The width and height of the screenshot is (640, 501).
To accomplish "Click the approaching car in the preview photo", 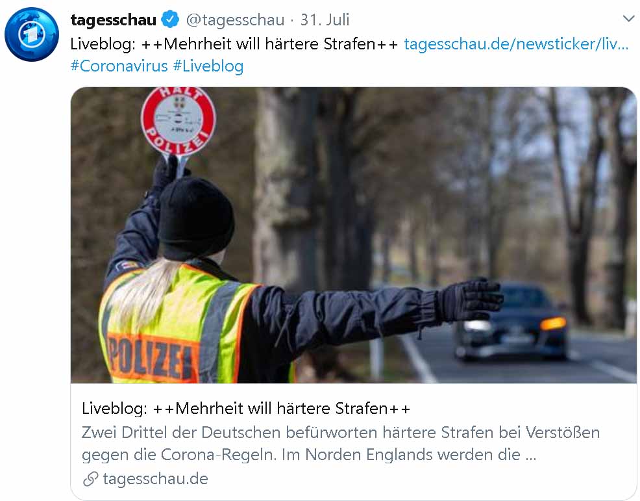I will pos(512,322).
